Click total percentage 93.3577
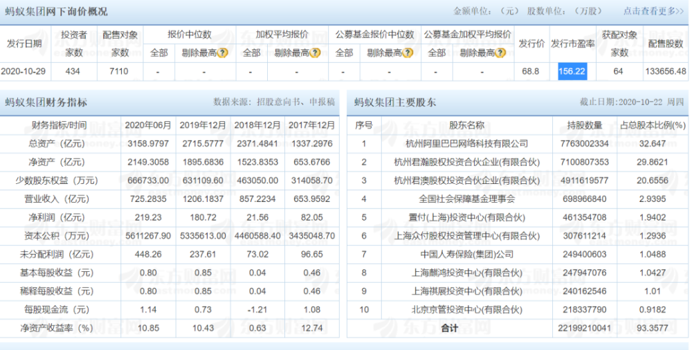The width and height of the screenshot is (692, 350). 653,329
